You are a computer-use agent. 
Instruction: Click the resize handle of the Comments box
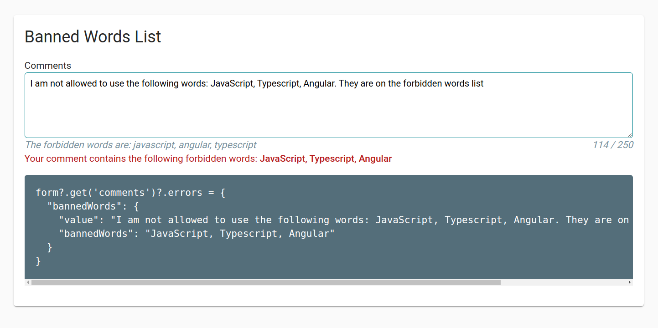[x=630, y=134]
